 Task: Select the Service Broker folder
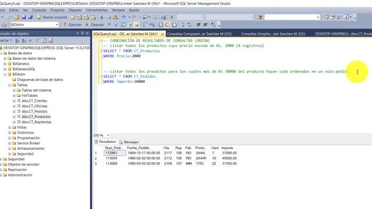click(x=28, y=143)
